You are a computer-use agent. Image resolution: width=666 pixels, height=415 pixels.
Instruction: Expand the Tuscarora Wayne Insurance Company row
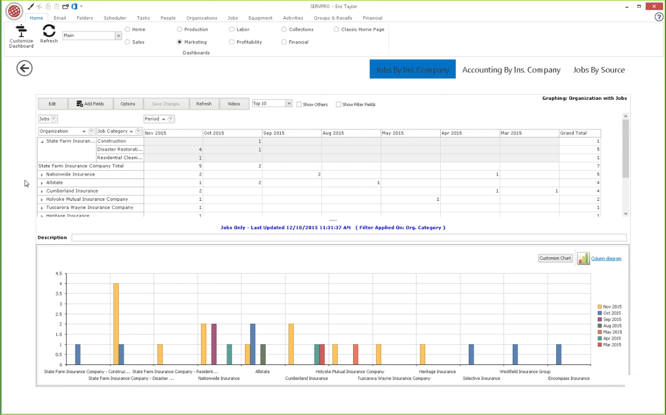coord(42,208)
